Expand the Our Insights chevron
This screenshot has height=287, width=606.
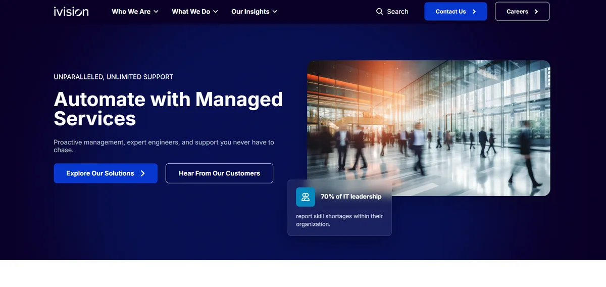(x=275, y=12)
